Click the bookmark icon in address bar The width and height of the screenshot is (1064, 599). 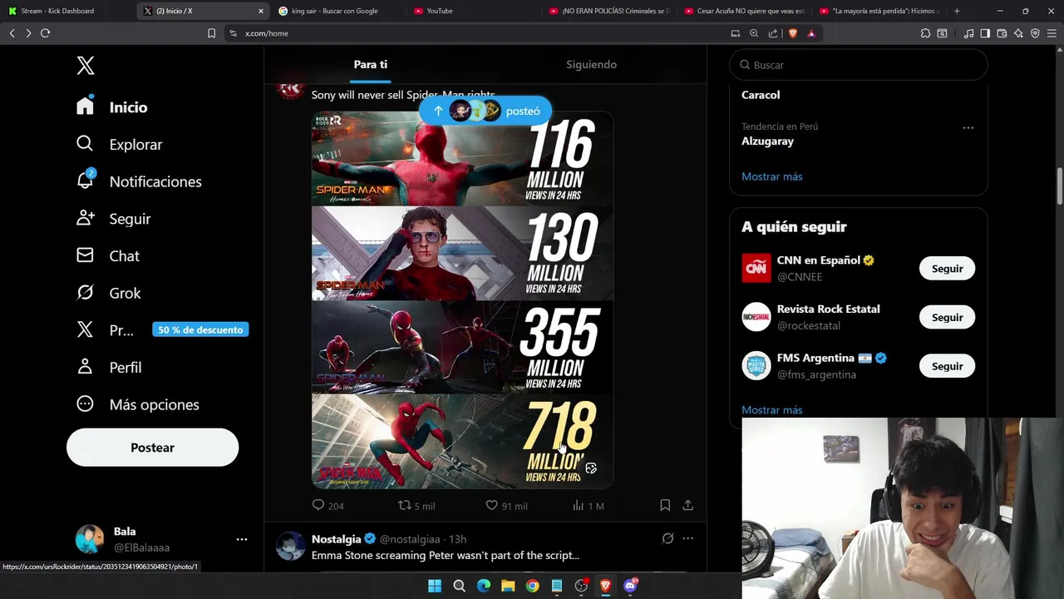211,33
